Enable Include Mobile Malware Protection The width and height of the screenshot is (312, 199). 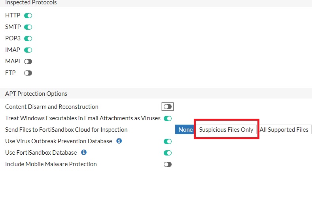(168, 164)
